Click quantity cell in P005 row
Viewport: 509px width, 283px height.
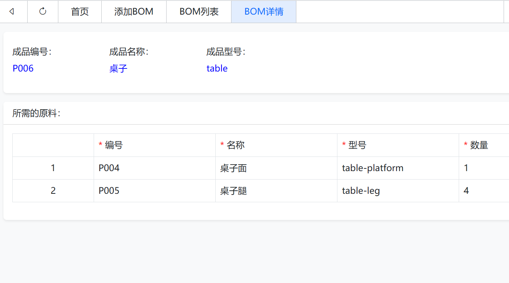[x=484, y=191]
